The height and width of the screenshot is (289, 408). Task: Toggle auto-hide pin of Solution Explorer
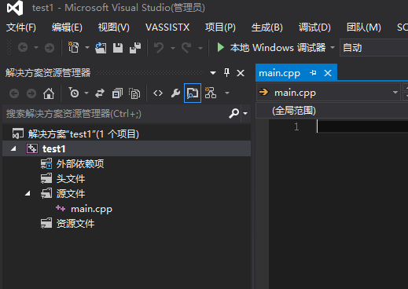point(226,72)
